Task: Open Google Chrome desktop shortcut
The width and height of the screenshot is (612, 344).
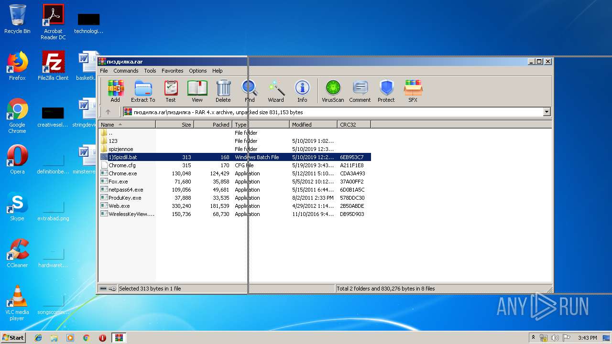Action: coord(17,116)
